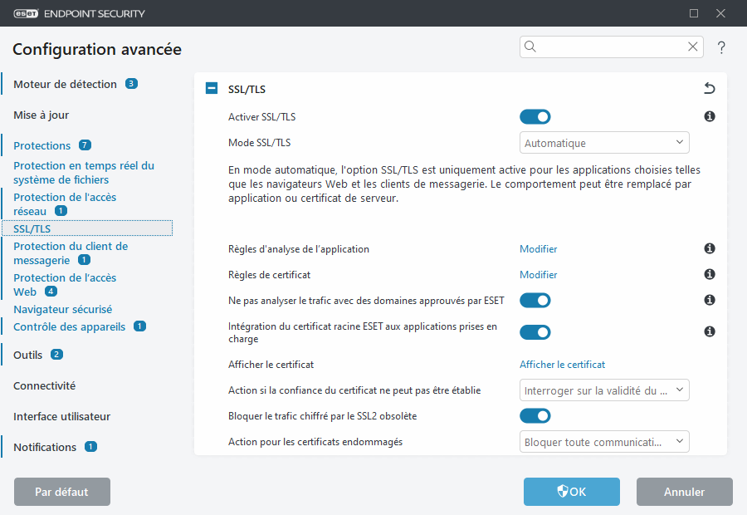The height and width of the screenshot is (515, 747).
Task: Collapse the SSL/TLS section
Action: pyautogui.click(x=212, y=89)
